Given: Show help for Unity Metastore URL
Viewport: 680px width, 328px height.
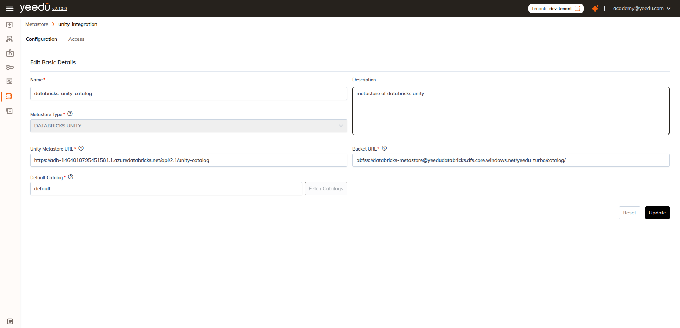Looking at the screenshot, I should coord(81,148).
